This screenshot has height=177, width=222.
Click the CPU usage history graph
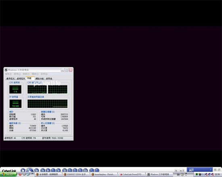(48, 89)
